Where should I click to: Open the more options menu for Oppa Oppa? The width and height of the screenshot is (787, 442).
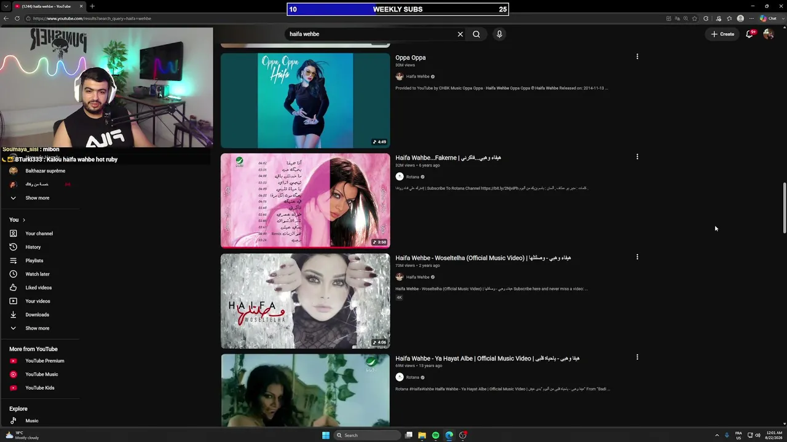pos(637,56)
